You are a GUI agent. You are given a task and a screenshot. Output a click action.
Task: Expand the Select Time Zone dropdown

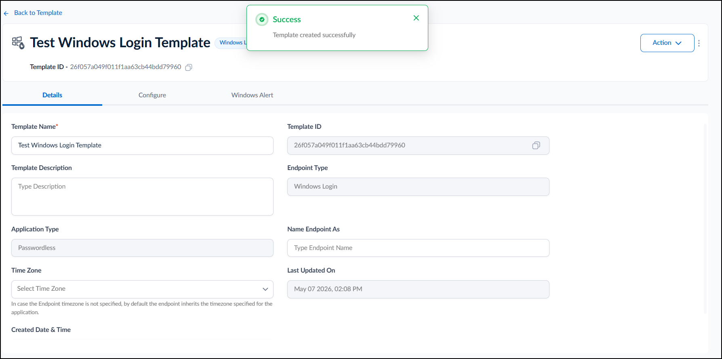[142, 289]
